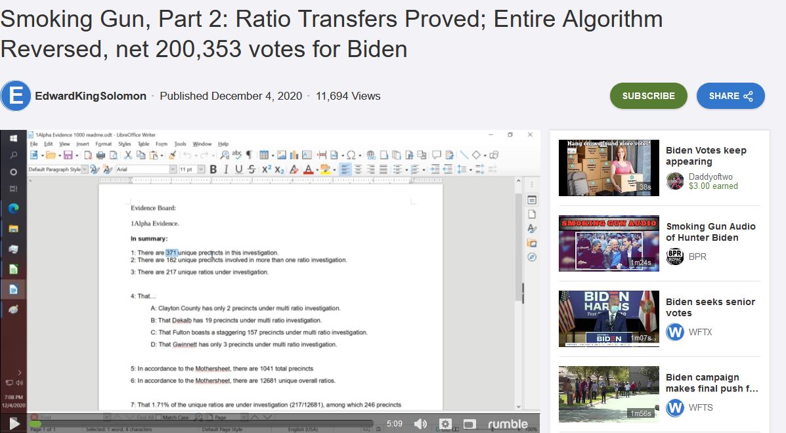This screenshot has height=433, width=786.
Task: Click the EdwardKingSolomon avatar
Action: click(x=16, y=95)
